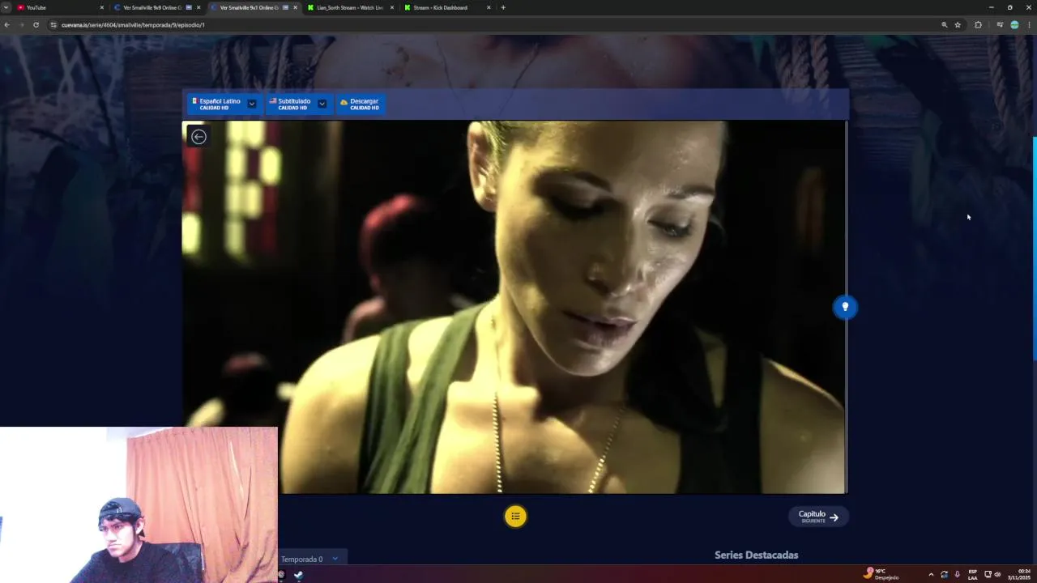This screenshot has height=583, width=1037.
Task: Close the Lian_Sorth Stream tab
Action: (x=392, y=7)
